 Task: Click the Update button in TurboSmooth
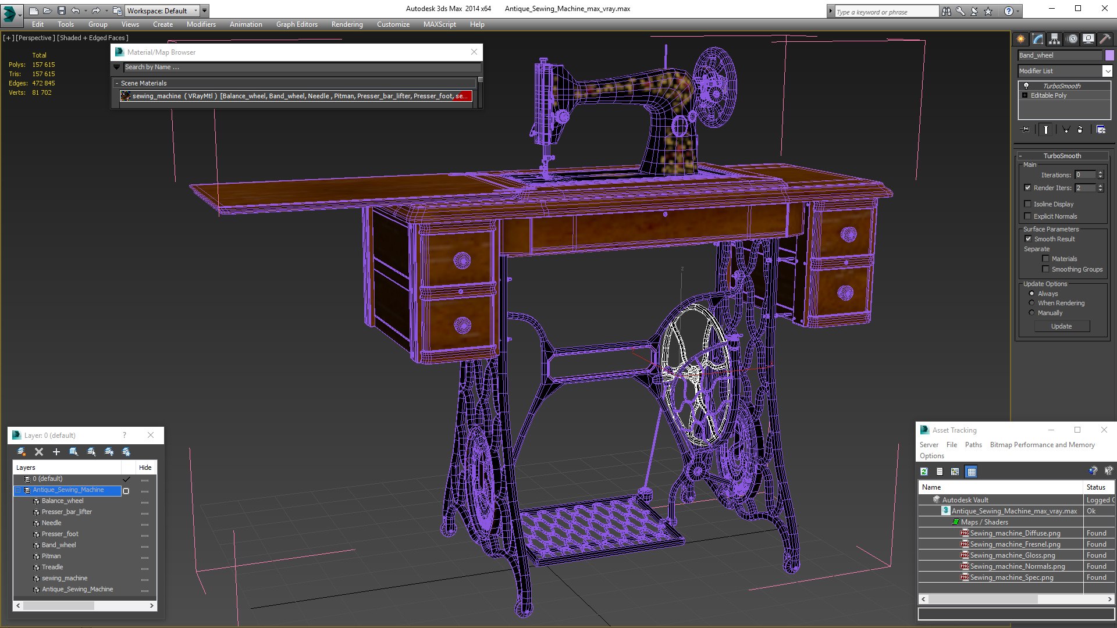pos(1062,326)
